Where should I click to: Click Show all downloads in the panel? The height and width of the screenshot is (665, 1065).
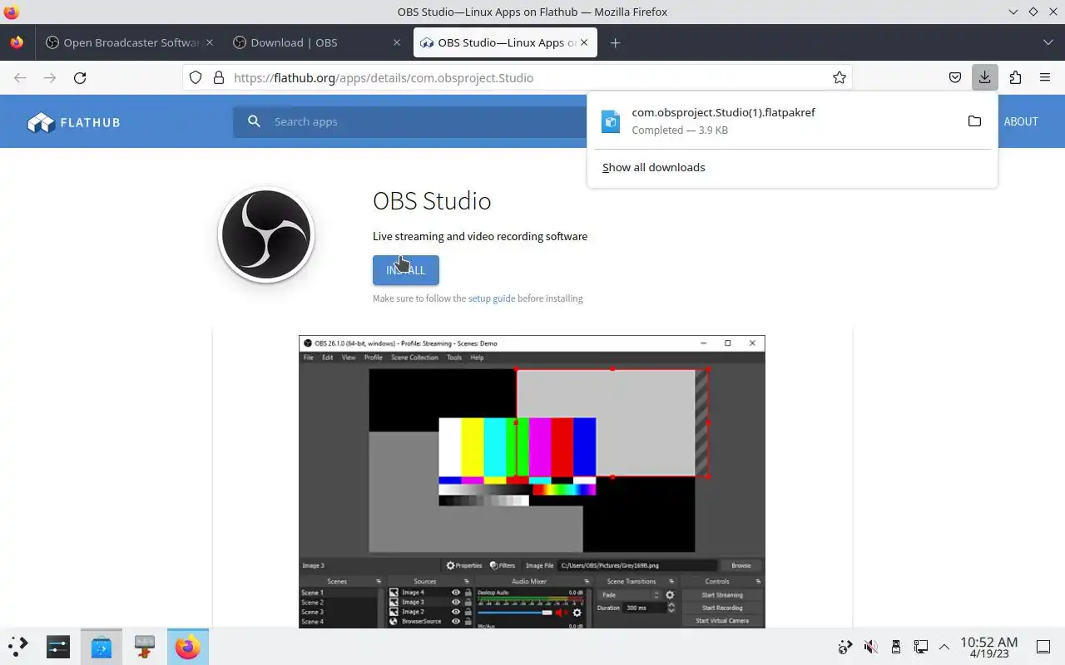653,167
